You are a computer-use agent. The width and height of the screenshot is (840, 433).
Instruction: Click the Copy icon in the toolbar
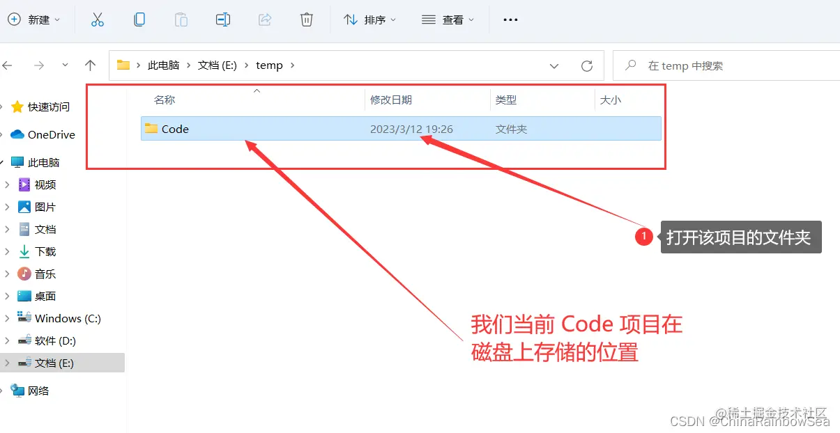139,19
